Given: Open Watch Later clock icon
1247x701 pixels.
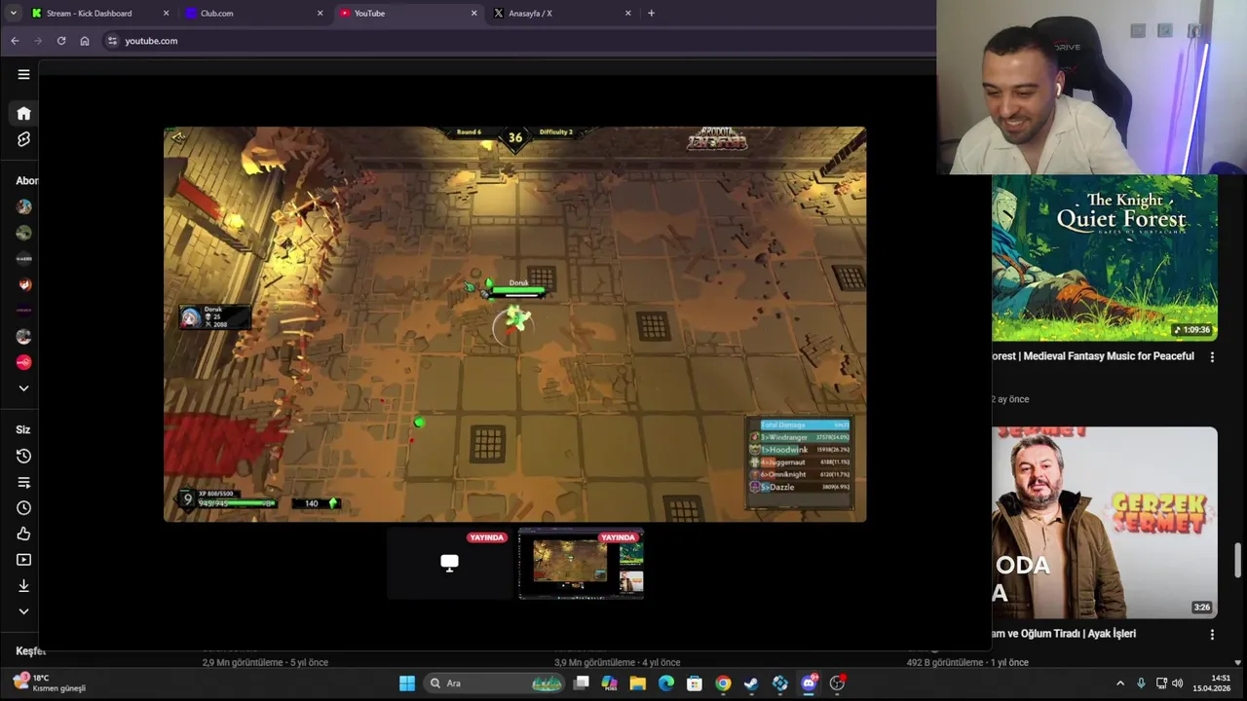Looking at the screenshot, I should pyautogui.click(x=23, y=507).
